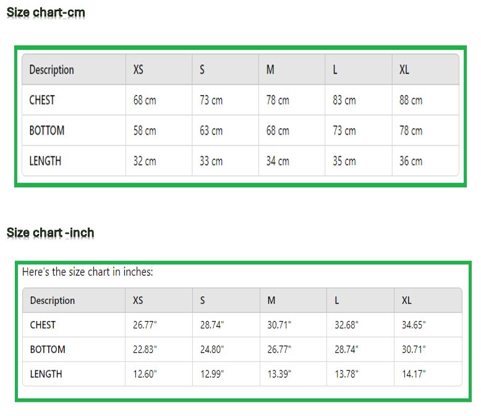This screenshot has height=416, width=481.
Task: Click the "Size chart -inch" heading
Action: coord(50,233)
